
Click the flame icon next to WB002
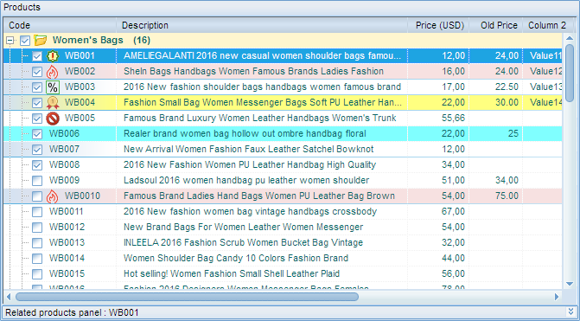(x=53, y=72)
